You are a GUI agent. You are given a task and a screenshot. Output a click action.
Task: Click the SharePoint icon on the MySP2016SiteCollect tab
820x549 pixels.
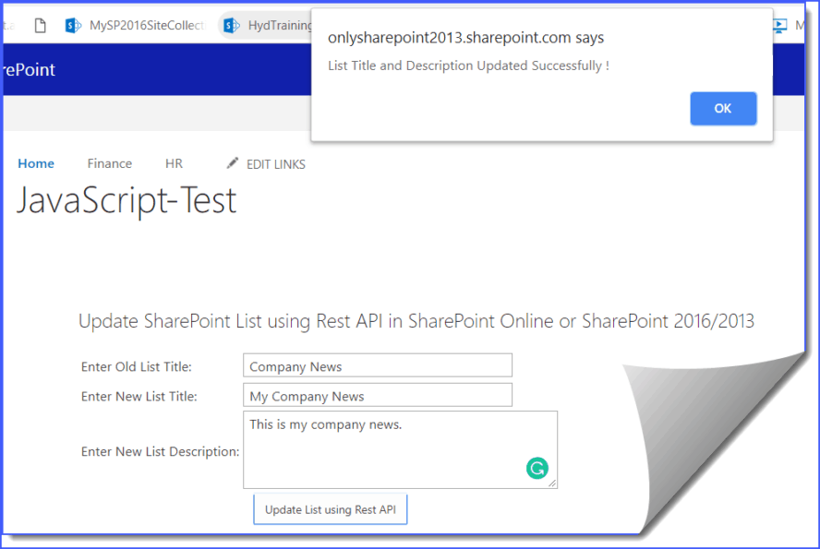pos(73,25)
